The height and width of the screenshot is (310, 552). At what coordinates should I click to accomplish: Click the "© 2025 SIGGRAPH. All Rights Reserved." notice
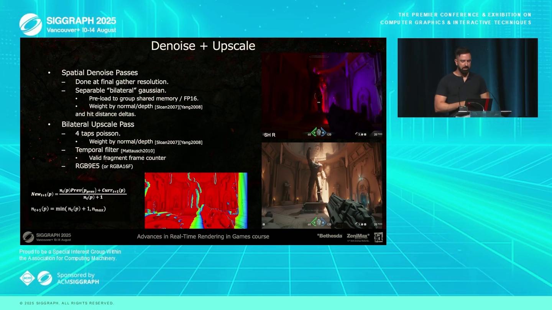coord(67,303)
